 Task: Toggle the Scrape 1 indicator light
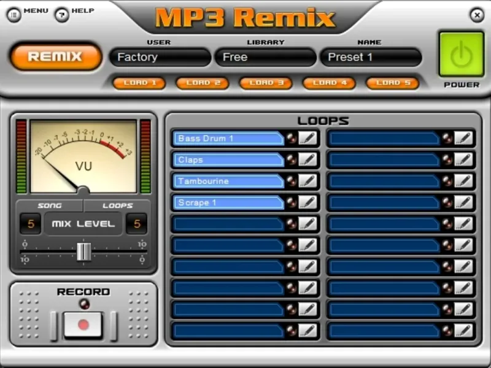(x=292, y=202)
